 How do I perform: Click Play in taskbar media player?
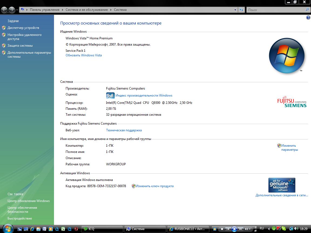coord(234,229)
